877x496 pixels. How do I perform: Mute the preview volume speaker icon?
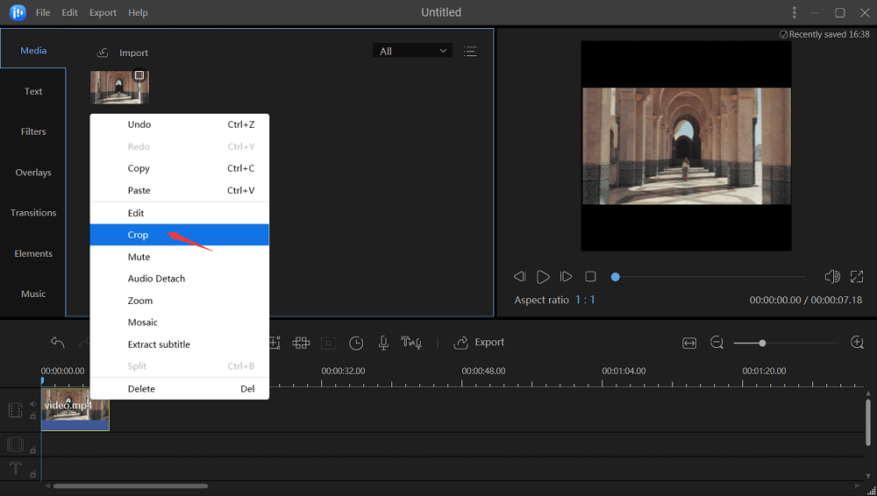coord(832,277)
